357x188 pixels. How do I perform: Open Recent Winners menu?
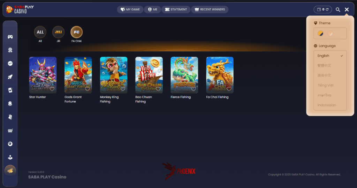point(210,9)
